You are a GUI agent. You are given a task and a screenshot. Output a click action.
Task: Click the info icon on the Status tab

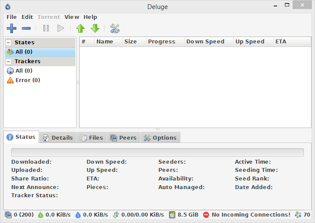coord(10,137)
